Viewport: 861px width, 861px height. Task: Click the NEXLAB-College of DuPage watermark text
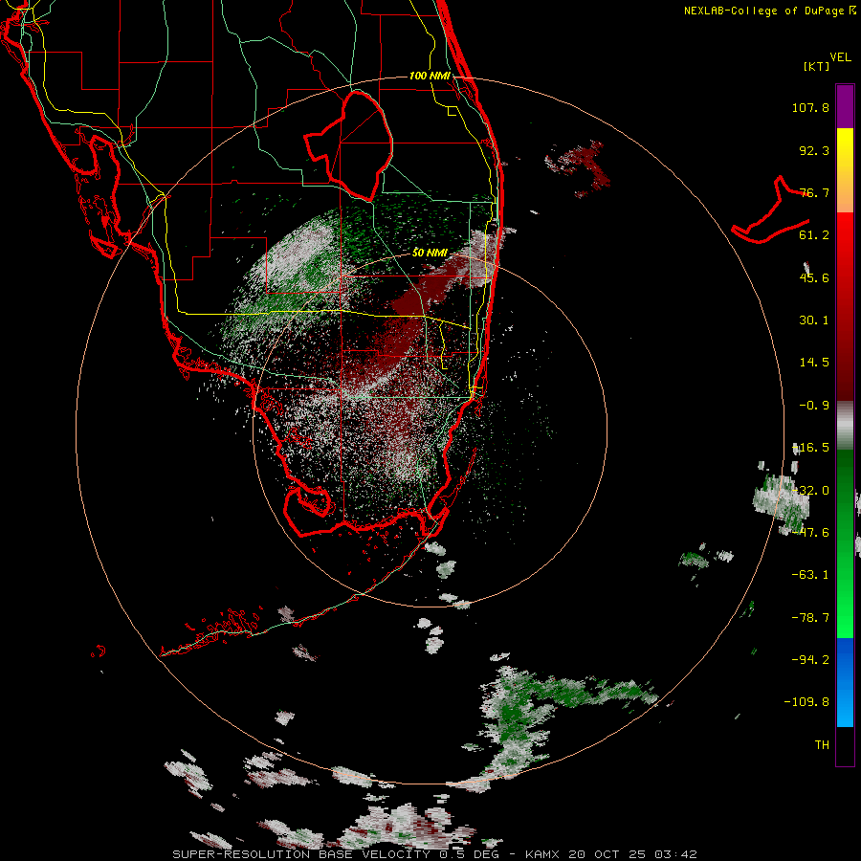coord(763,11)
